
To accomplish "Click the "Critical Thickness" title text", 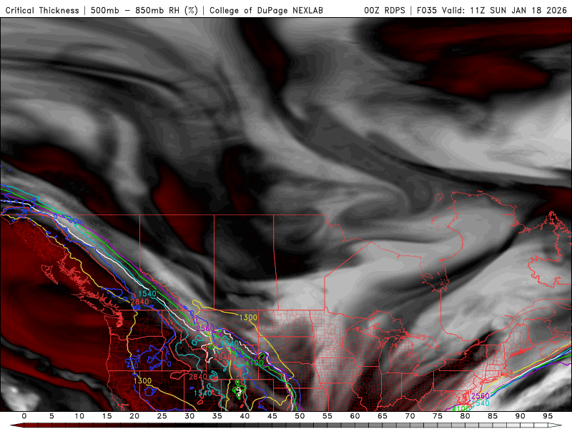I will coord(42,10).
